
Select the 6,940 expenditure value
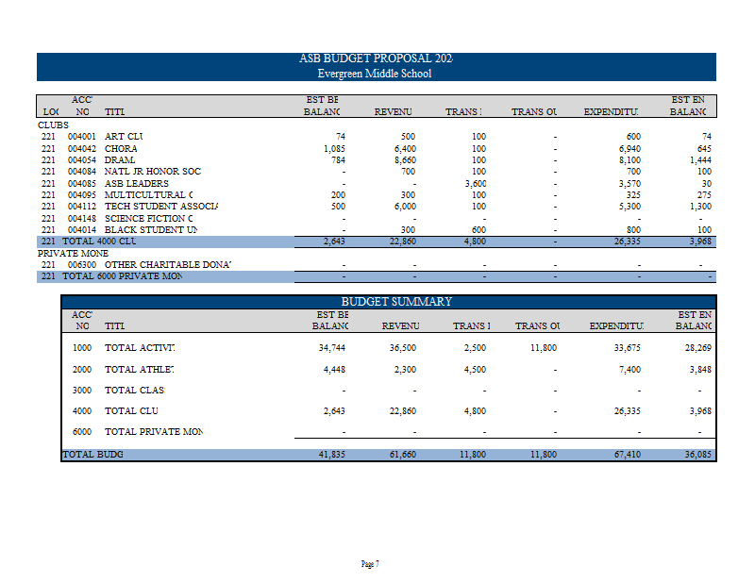pos(629,149)
